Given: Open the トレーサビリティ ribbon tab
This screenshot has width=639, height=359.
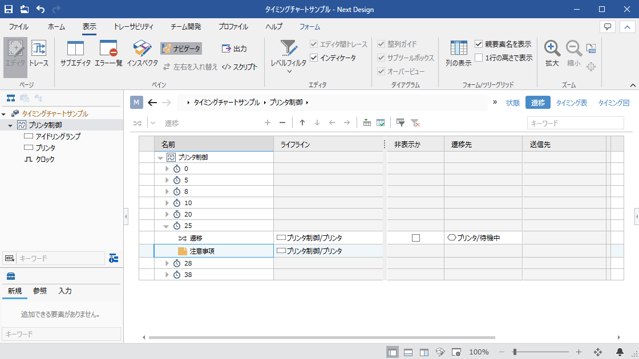Looking at the screenshot, I should (134, 27).
